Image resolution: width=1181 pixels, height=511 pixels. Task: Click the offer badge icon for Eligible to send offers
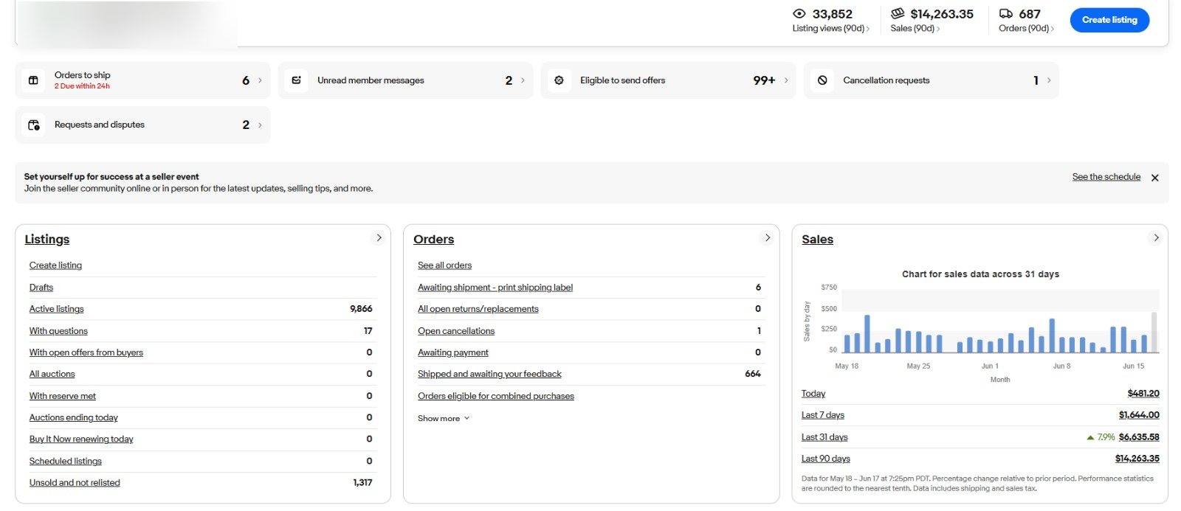click(x=559, y=80)
